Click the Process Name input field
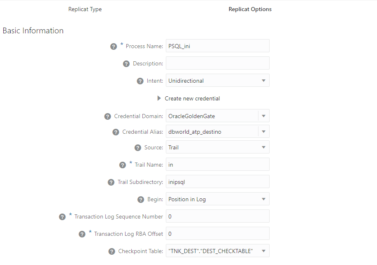Screen dimensions: 377x265 tap(217, 46)
